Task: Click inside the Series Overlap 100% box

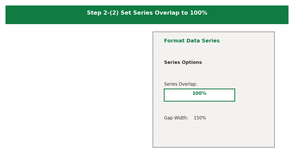Action: click(199, 95)
